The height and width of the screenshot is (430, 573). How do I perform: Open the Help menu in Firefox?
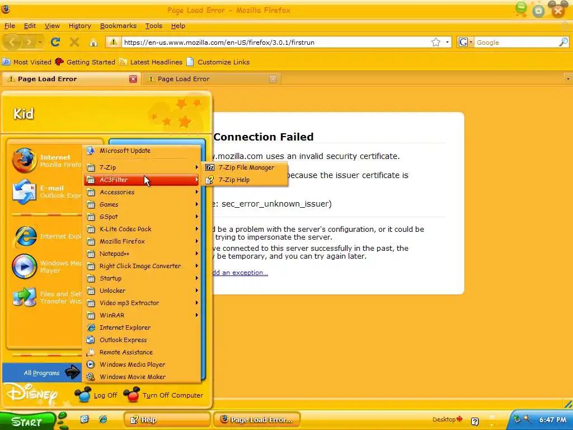click(x=178, y=26)
